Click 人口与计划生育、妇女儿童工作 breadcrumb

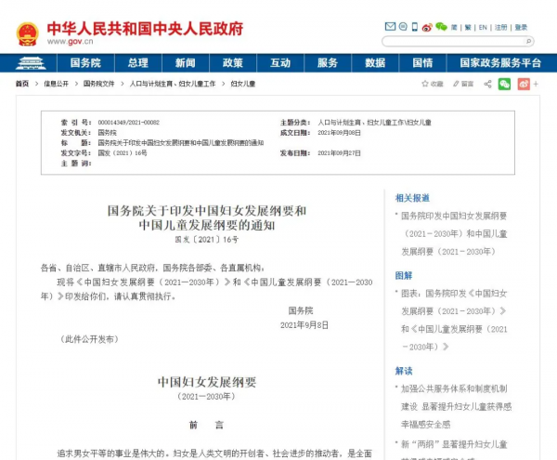point(173,84)
